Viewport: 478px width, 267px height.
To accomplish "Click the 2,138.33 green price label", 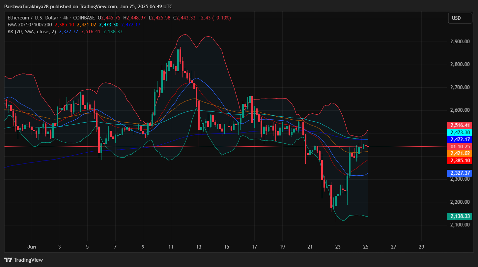I will point(460,216).
